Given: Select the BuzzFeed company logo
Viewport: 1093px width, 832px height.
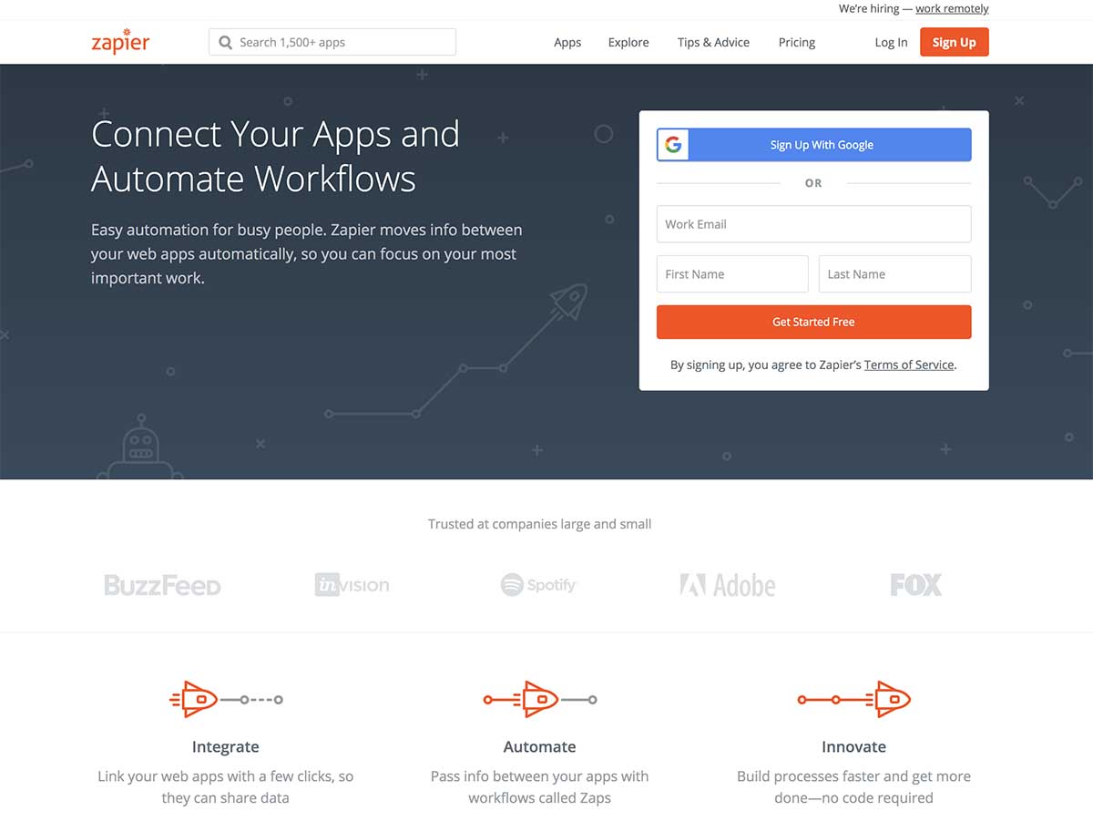Looking at the screenshot, I should pos(162,585).
